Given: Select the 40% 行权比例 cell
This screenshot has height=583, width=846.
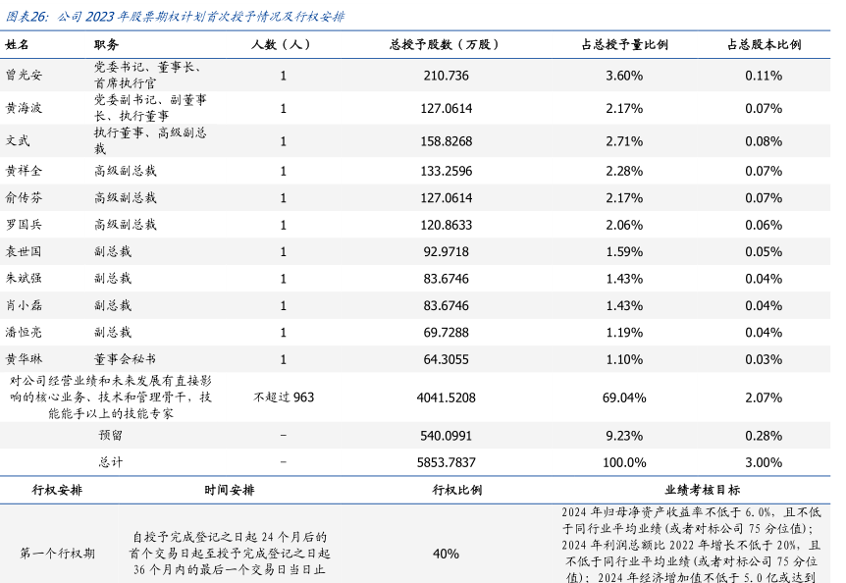Looking at the screenshot, I should tap(446, 554).
